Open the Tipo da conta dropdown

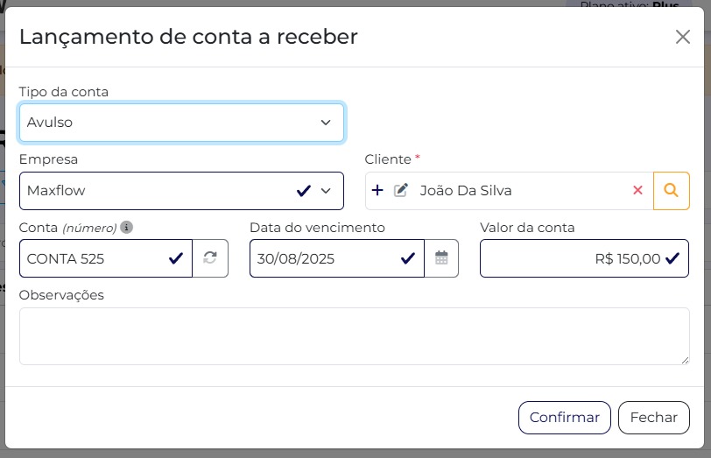[x=181, y=123]
